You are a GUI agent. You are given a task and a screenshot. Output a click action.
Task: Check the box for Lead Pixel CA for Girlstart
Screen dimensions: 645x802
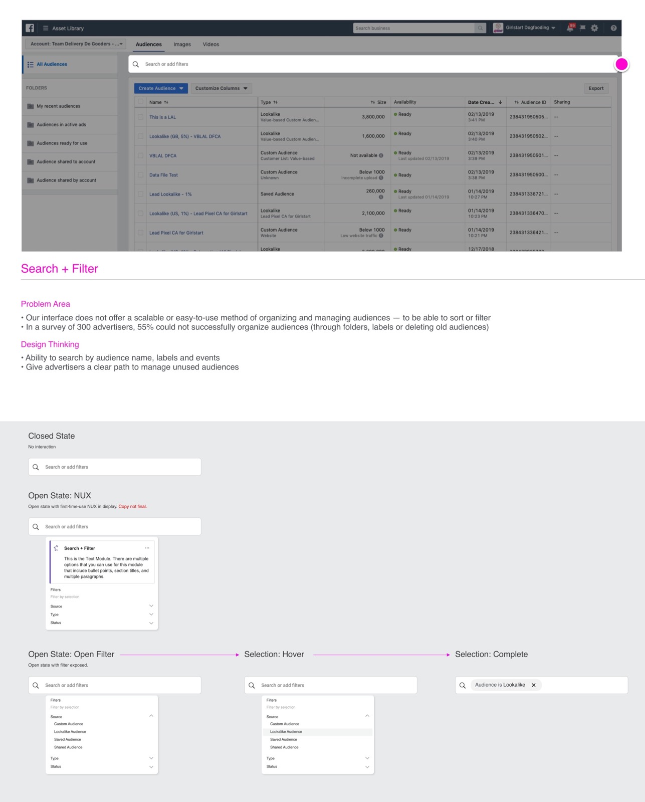140,233
